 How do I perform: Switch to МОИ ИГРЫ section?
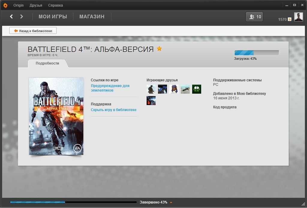click(x=53, y=17)
